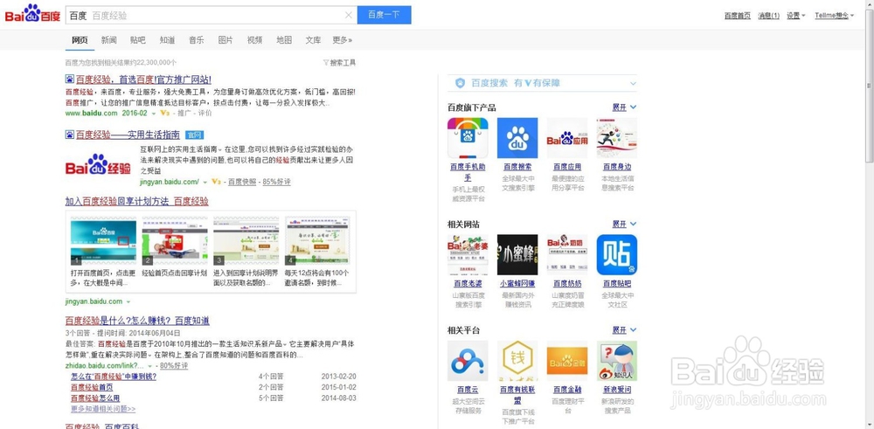Switch to the 知道 tab
The image size is (874, 429).
tap(167, 40)
